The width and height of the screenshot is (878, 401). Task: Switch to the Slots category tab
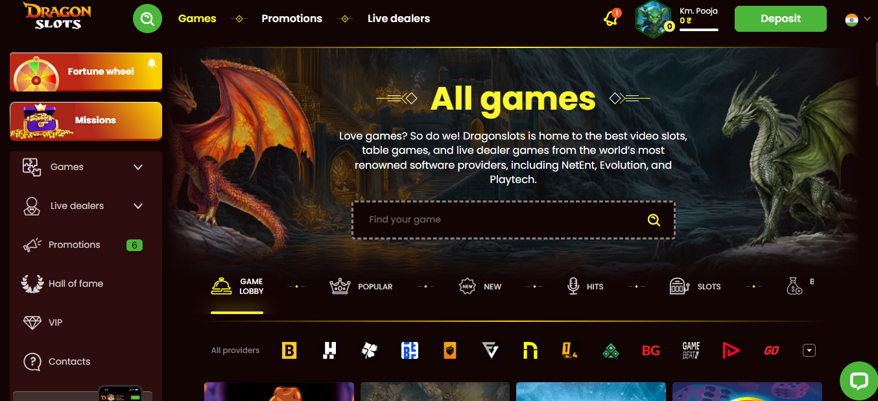click(x=695, y=286)
